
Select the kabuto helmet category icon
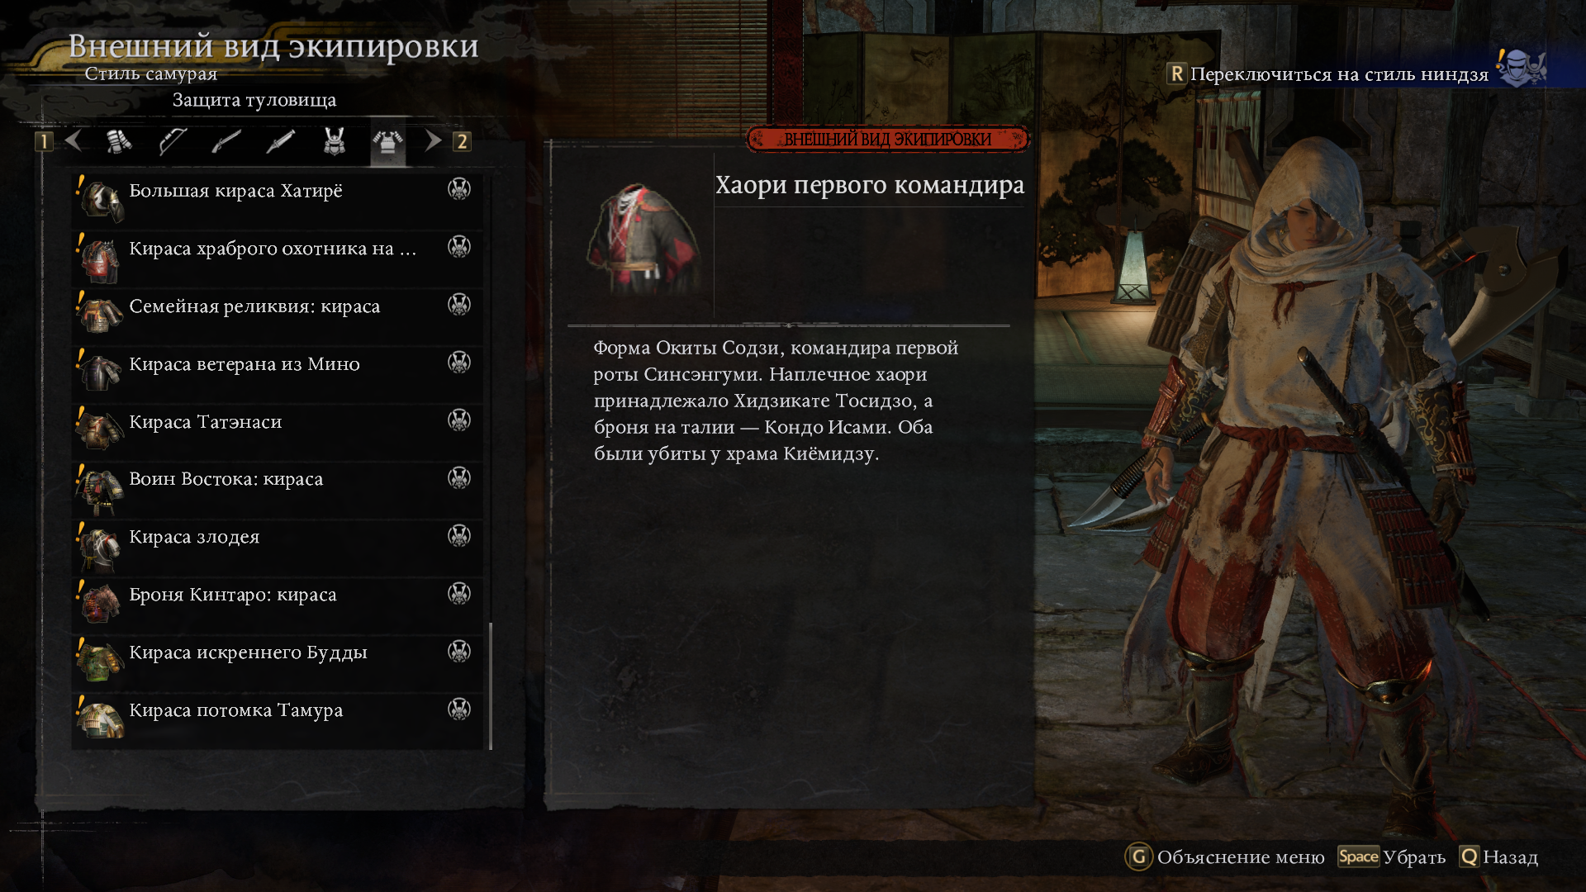coord(335,142)
